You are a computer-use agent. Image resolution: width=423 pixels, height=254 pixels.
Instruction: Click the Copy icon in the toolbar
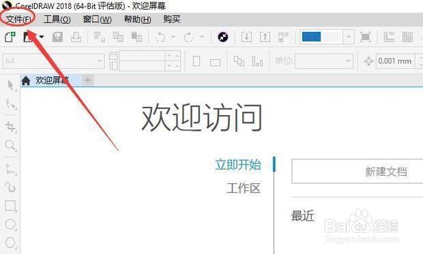(x=118, y=37)
